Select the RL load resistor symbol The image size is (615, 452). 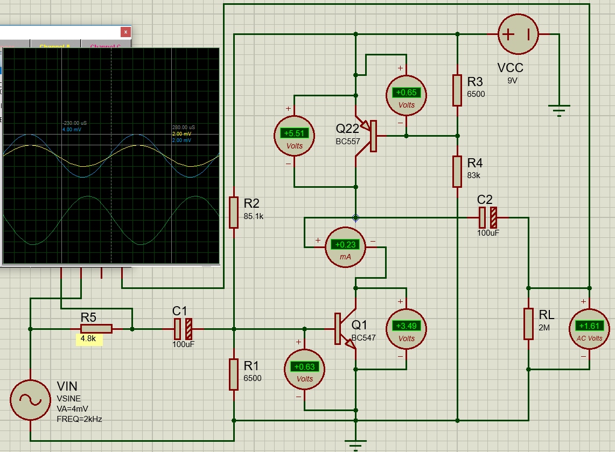pos(529,323)
